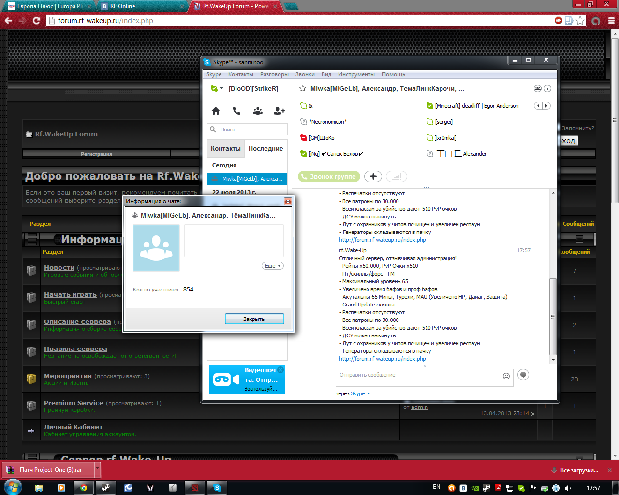Click the AdBlock icon in Chrome address bar
This screenshot has height=495, width=619.
[559, 21]
